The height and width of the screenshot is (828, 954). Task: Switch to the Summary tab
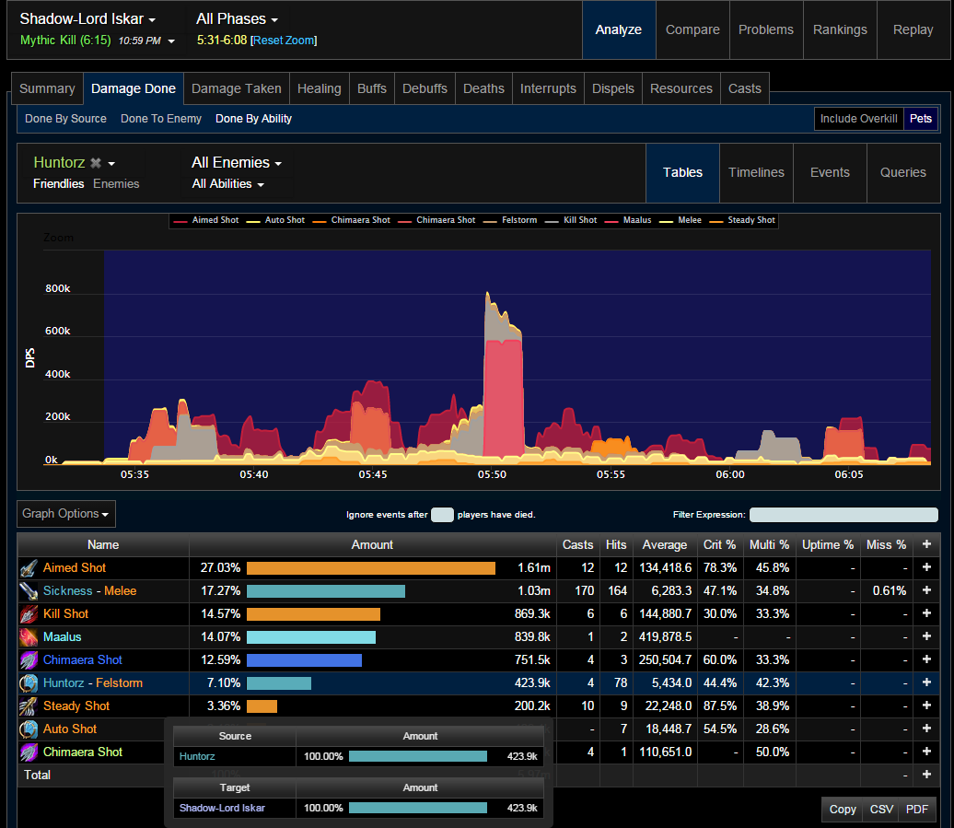[47, 88]
